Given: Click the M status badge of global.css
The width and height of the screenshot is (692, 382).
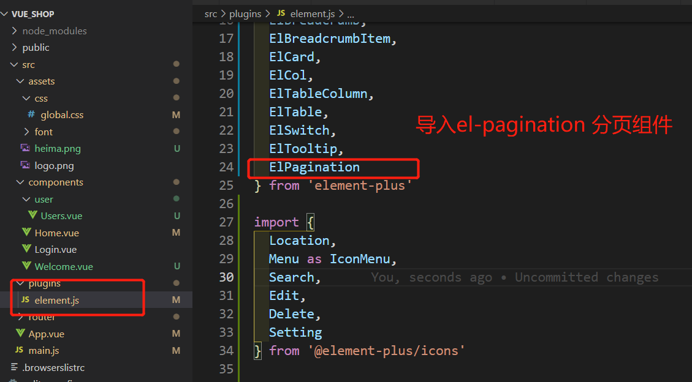Looking at the screenshot, I should point(176,115).
